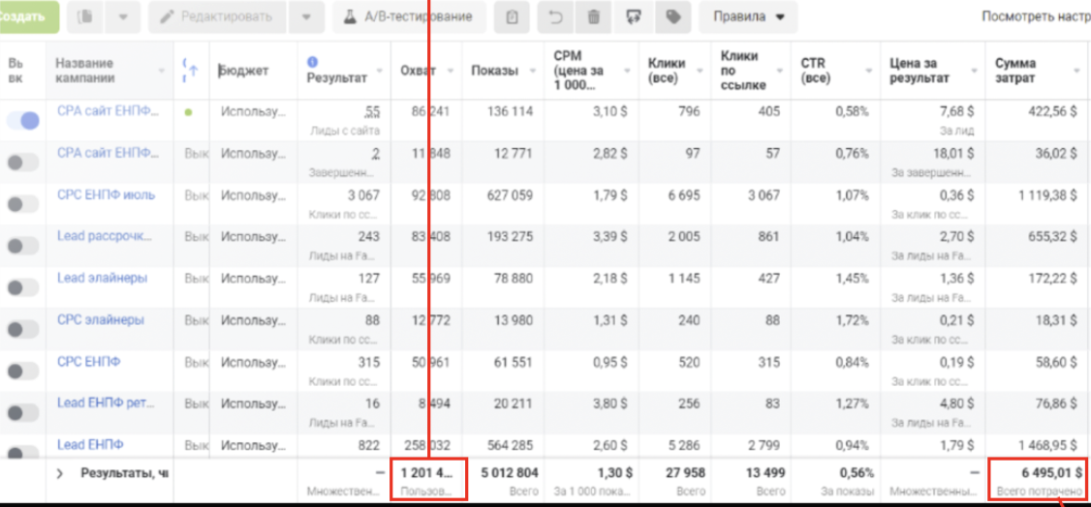Viewport: 1091px width, 507px height.
Task: Sort by the Бюджет column header
Action: point(243,71)
